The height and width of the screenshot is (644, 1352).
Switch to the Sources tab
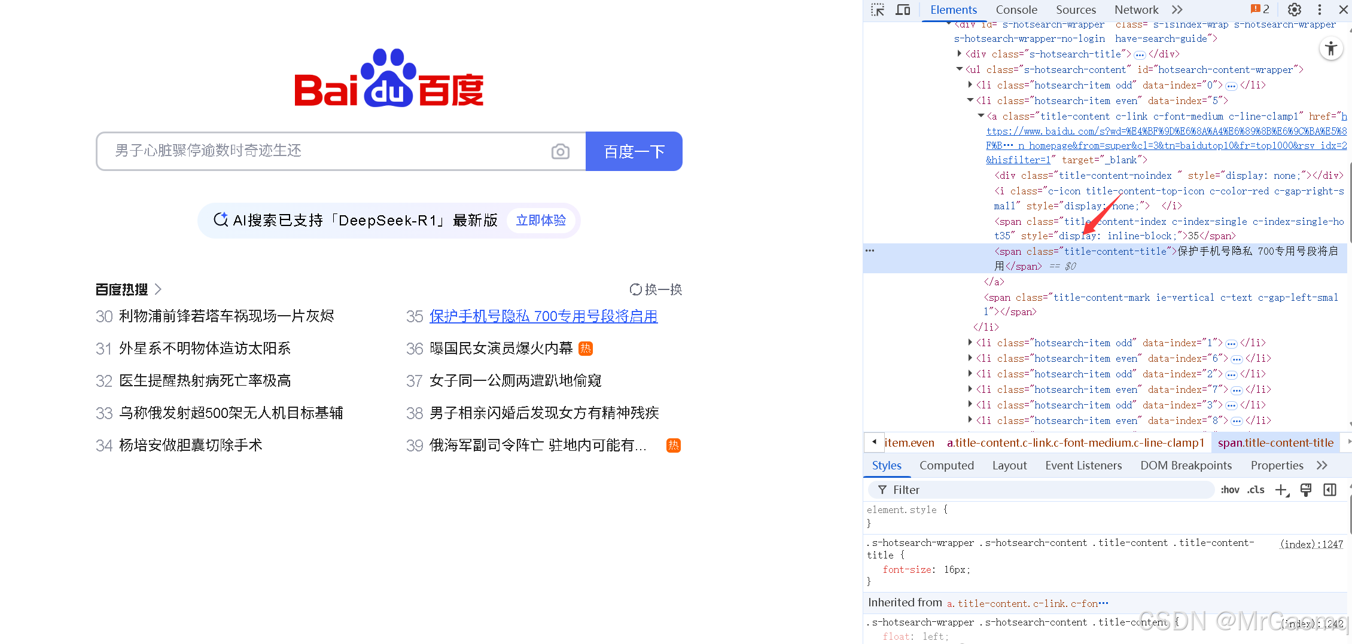[1076, 10]
